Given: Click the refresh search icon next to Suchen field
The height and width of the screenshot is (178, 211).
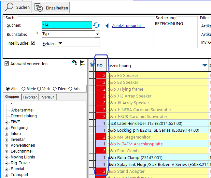Looking at the screenshot, I should pos(96,25).
